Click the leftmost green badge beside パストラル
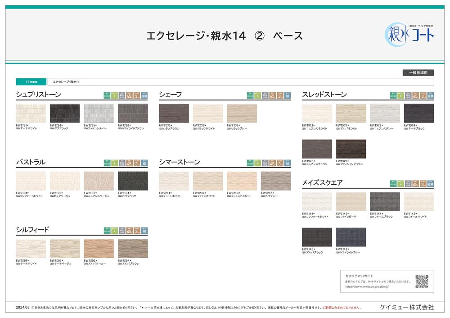This screenshot has width=450, height=318. coord(107,163)
